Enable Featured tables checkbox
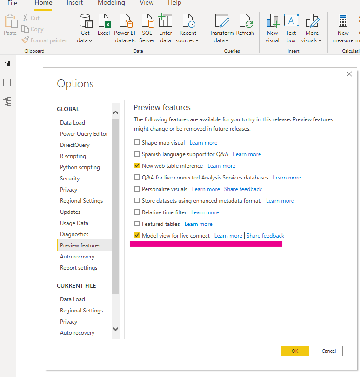This screenshot has height=377, width=360. click(137, 224)
